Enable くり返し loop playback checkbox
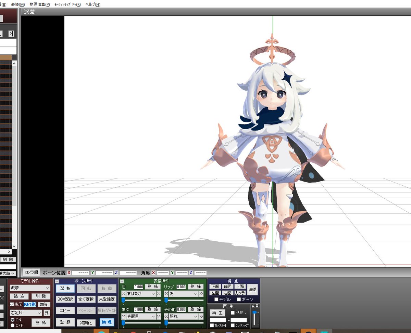 click(233, 312)
